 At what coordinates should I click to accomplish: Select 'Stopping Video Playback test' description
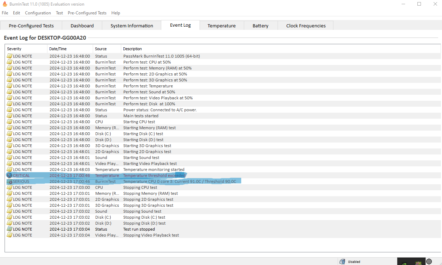(151, 235)
